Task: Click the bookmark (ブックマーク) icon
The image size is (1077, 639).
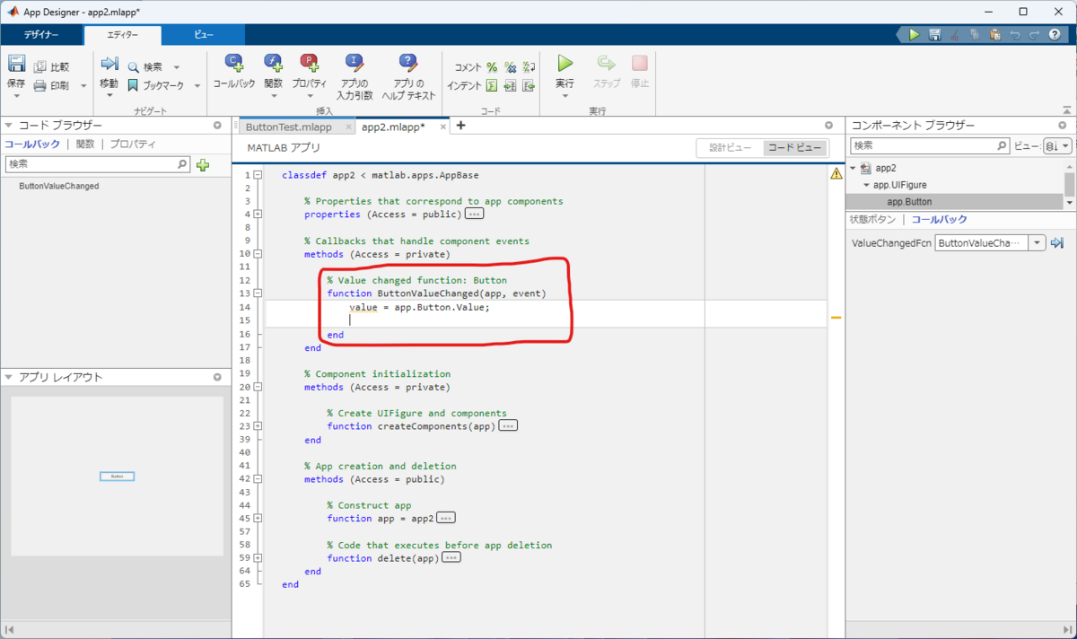Action: coord(134,86)
